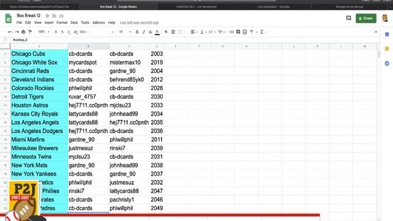The image size is (393, 221).
Task: Select cell 'Chicago White Sox'
Action: click(x=39, y=63)
